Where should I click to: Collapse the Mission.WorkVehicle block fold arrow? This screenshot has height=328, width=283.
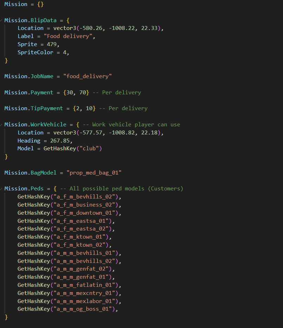coord(2,124)
